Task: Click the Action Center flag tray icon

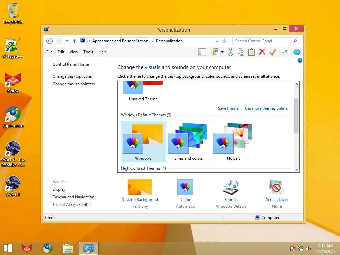Action: 293,249
